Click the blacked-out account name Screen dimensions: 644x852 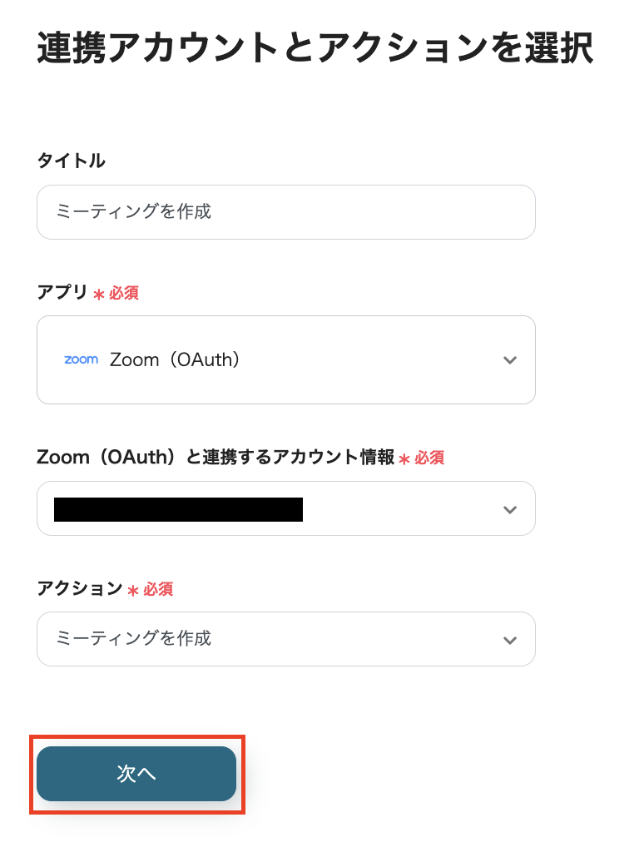[178, 509]
